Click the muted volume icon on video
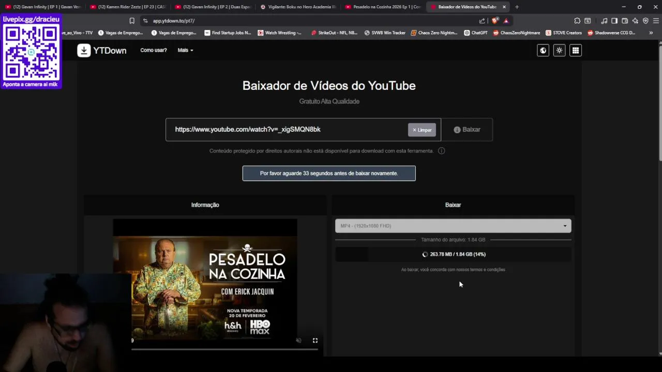Viewport: 662px width, 372px height. point(298,340)
